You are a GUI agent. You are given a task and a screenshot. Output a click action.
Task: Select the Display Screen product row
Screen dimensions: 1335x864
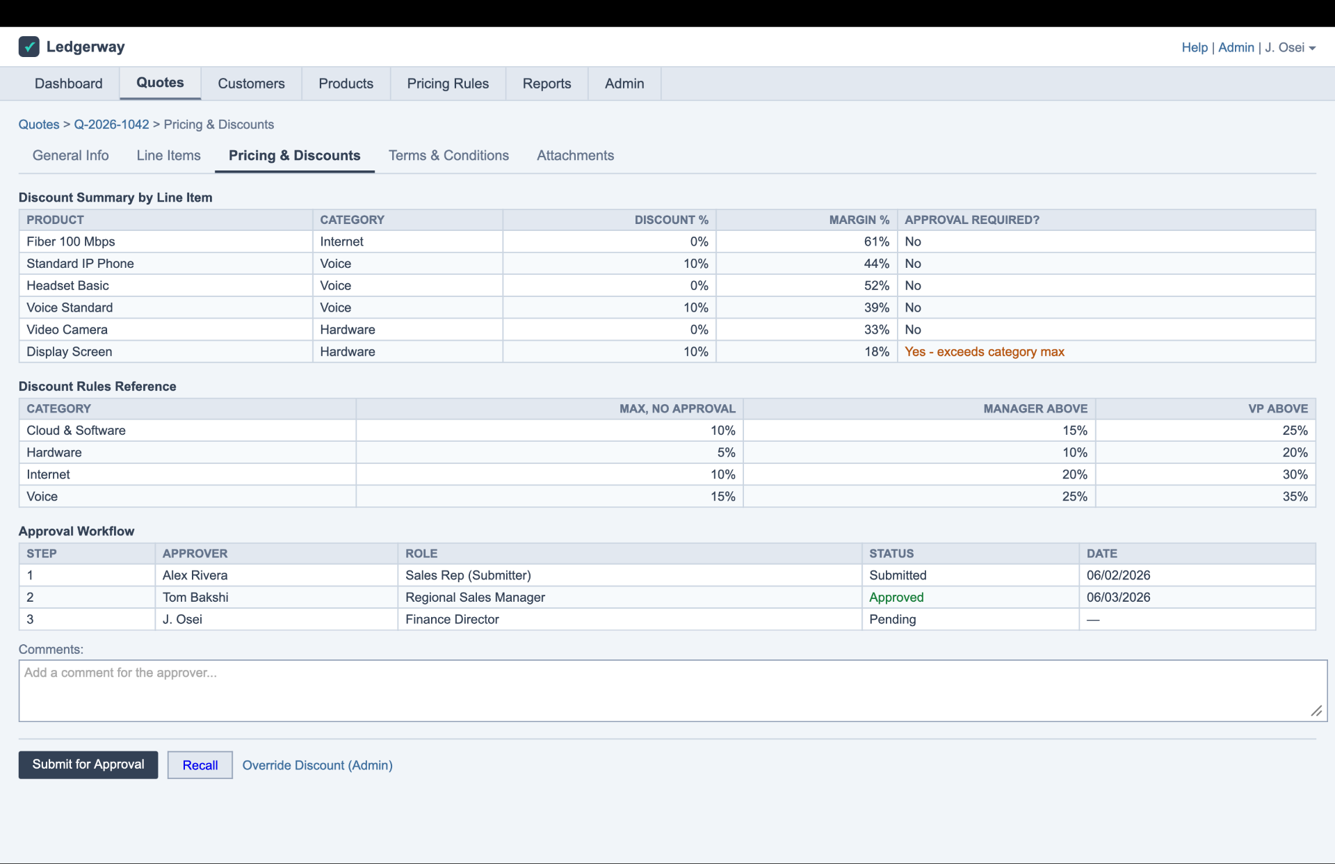click(667, 352)
